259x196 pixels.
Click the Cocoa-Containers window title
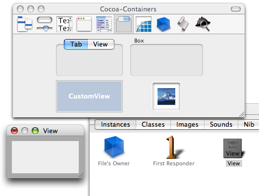pyautogui.click(x=128, y=9)
